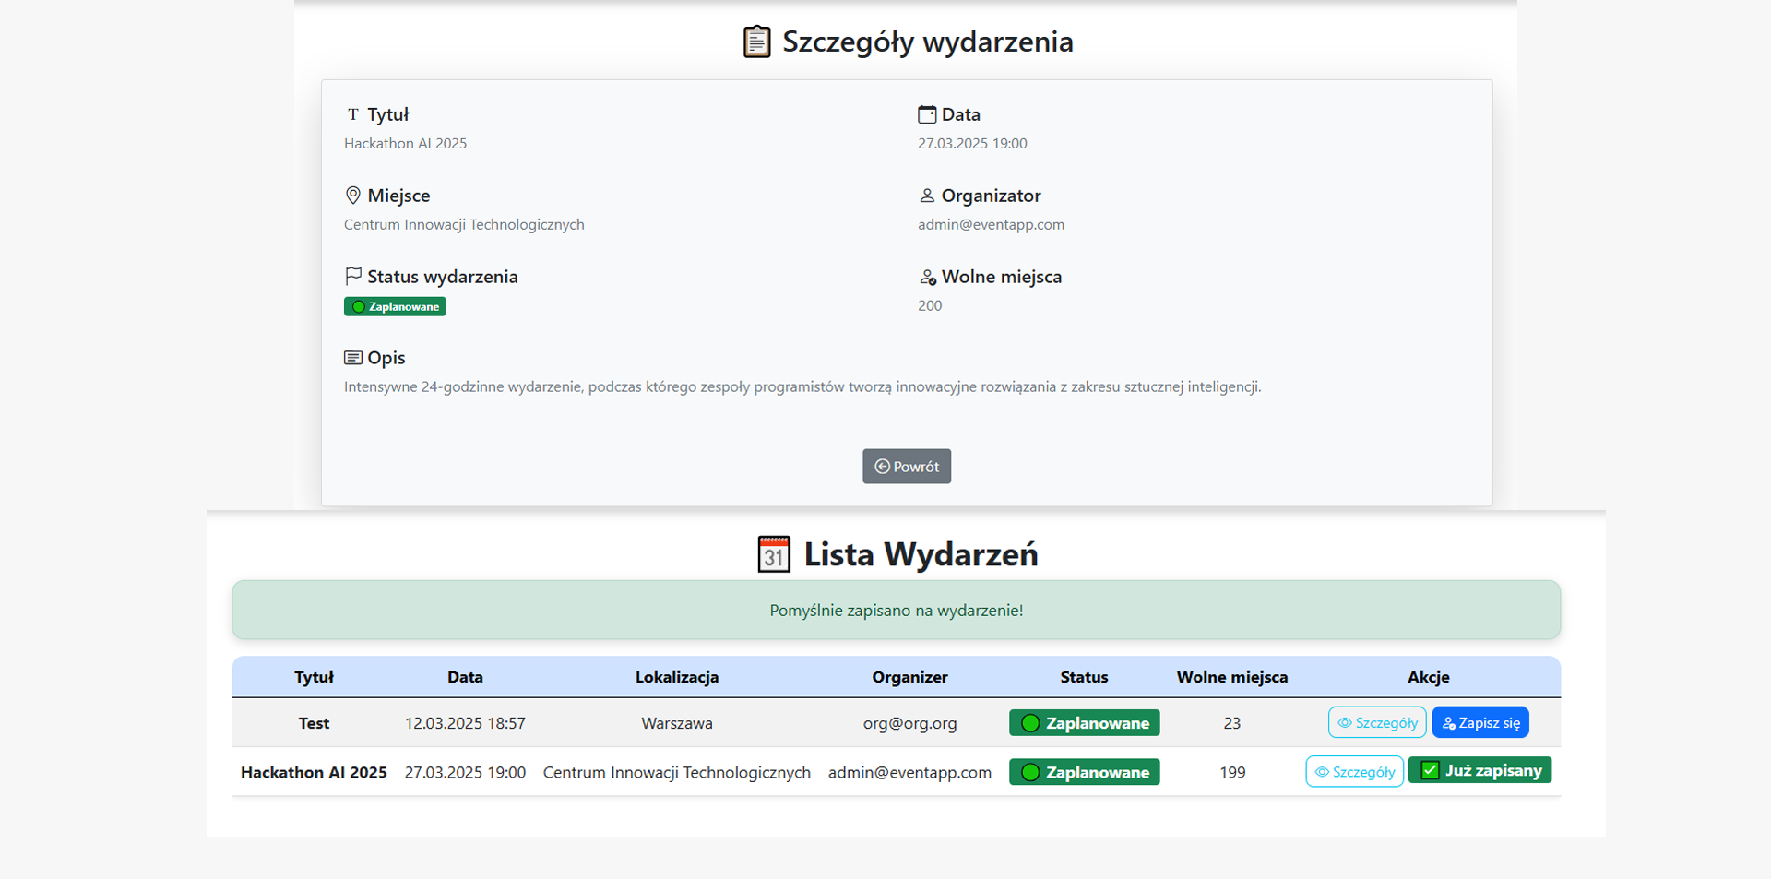Click the Warszawa location cell
The image size is (1771, 879).
click(677, 723)
